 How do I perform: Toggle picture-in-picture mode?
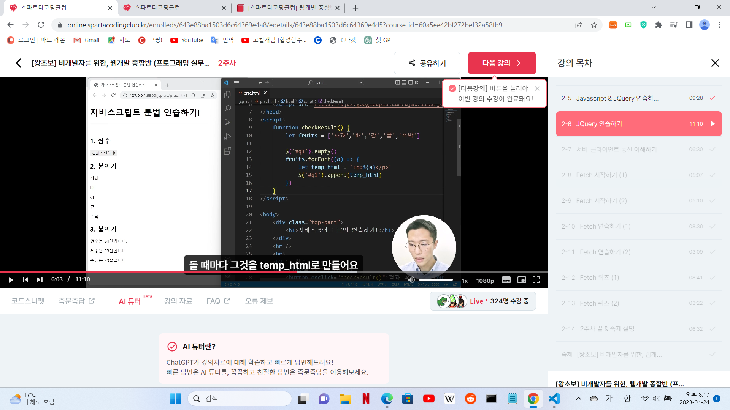click(x=522, y=280)
